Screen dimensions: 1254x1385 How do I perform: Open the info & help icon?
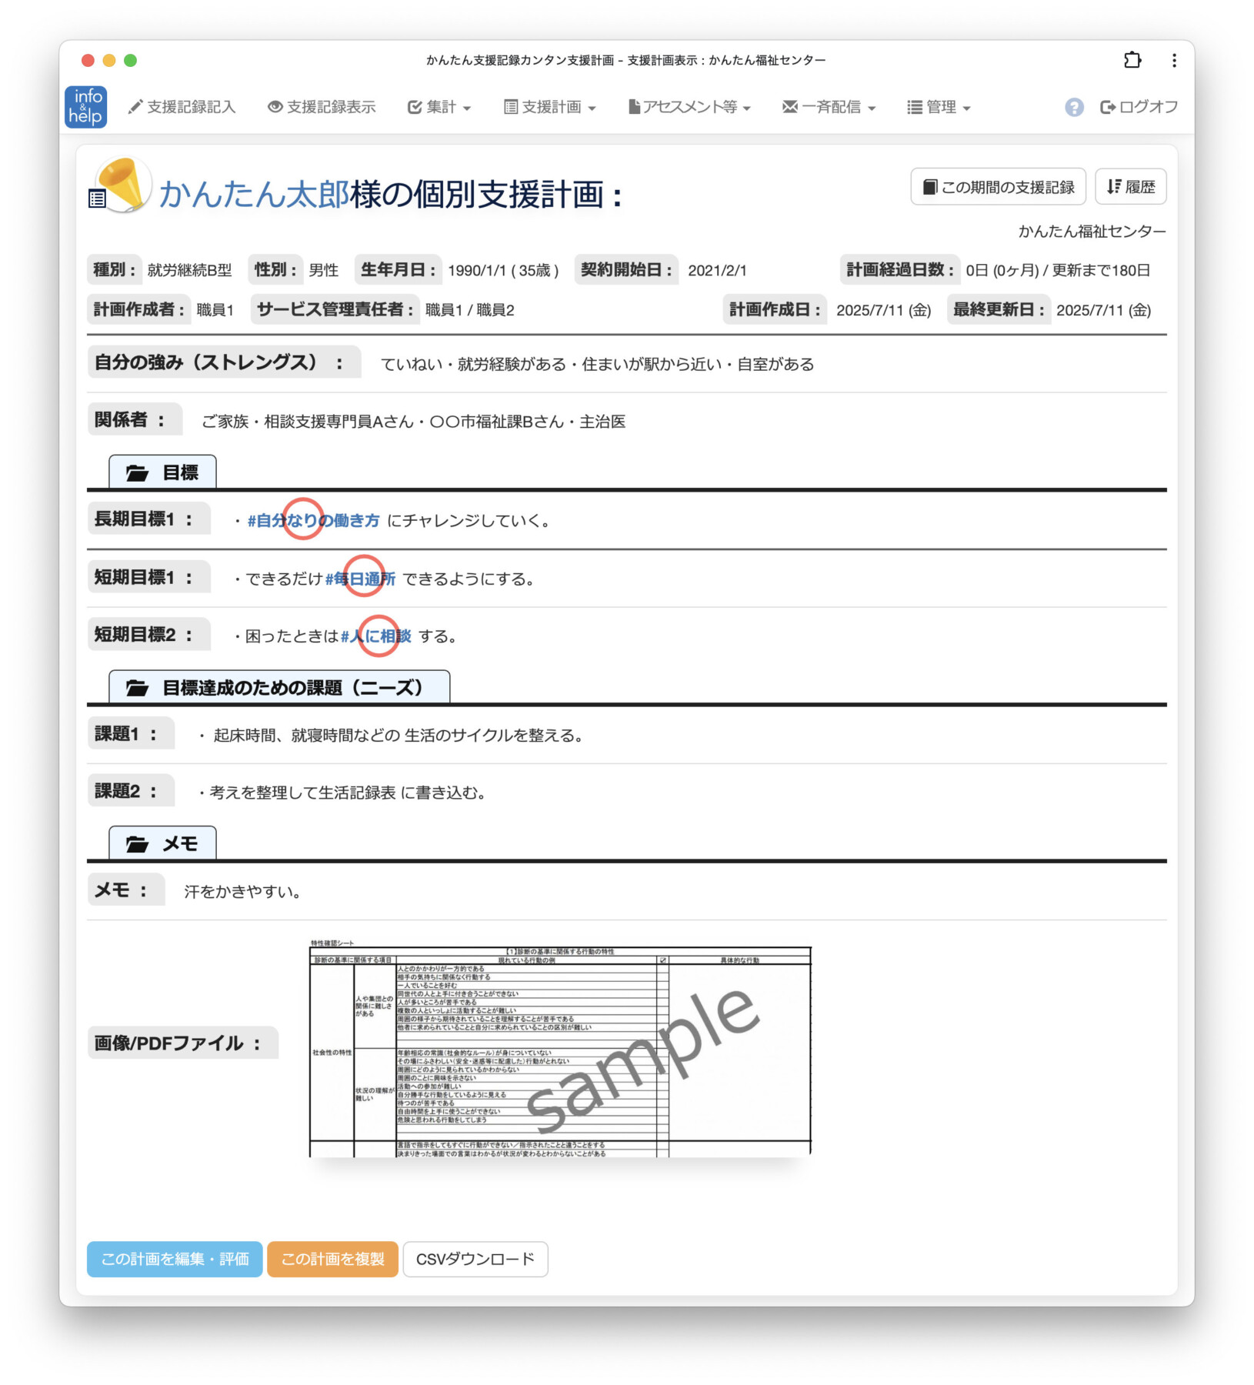[85, 106]
